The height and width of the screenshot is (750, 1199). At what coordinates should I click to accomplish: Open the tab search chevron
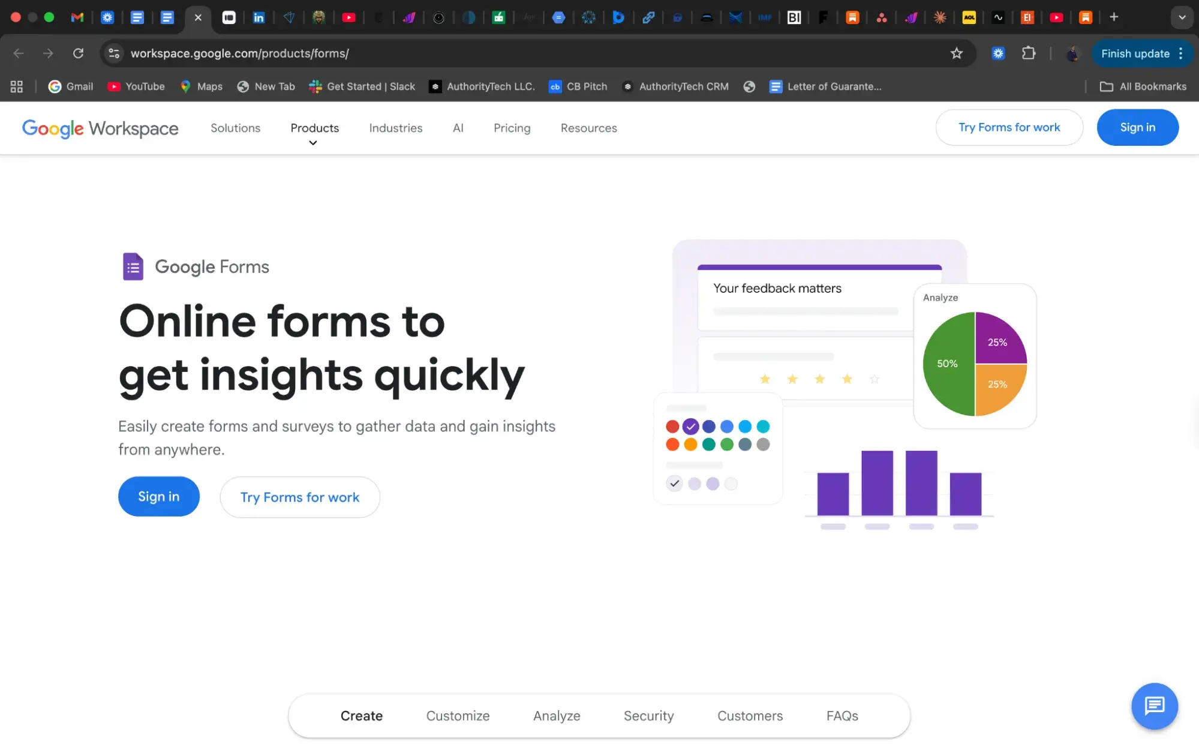coord(1182,18)
